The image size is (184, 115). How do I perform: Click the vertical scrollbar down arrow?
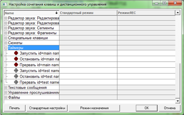(178, 101)
